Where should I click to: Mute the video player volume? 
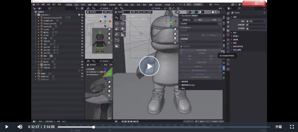20,127
